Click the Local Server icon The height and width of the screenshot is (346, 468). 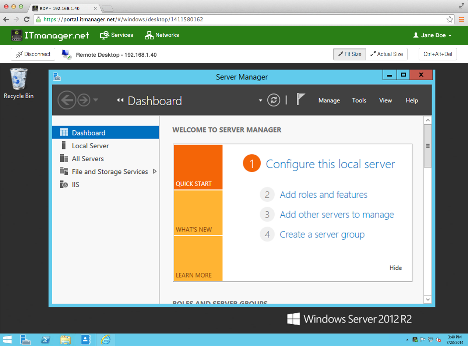(64, 145)
